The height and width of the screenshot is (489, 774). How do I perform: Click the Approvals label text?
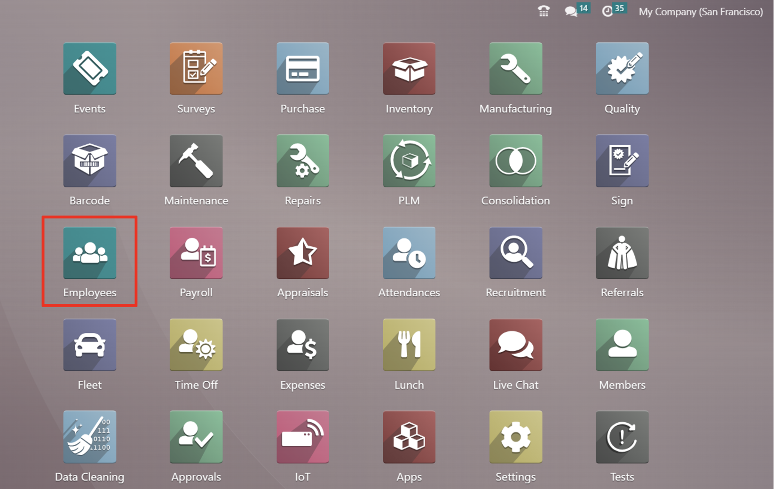coord(196,477)
